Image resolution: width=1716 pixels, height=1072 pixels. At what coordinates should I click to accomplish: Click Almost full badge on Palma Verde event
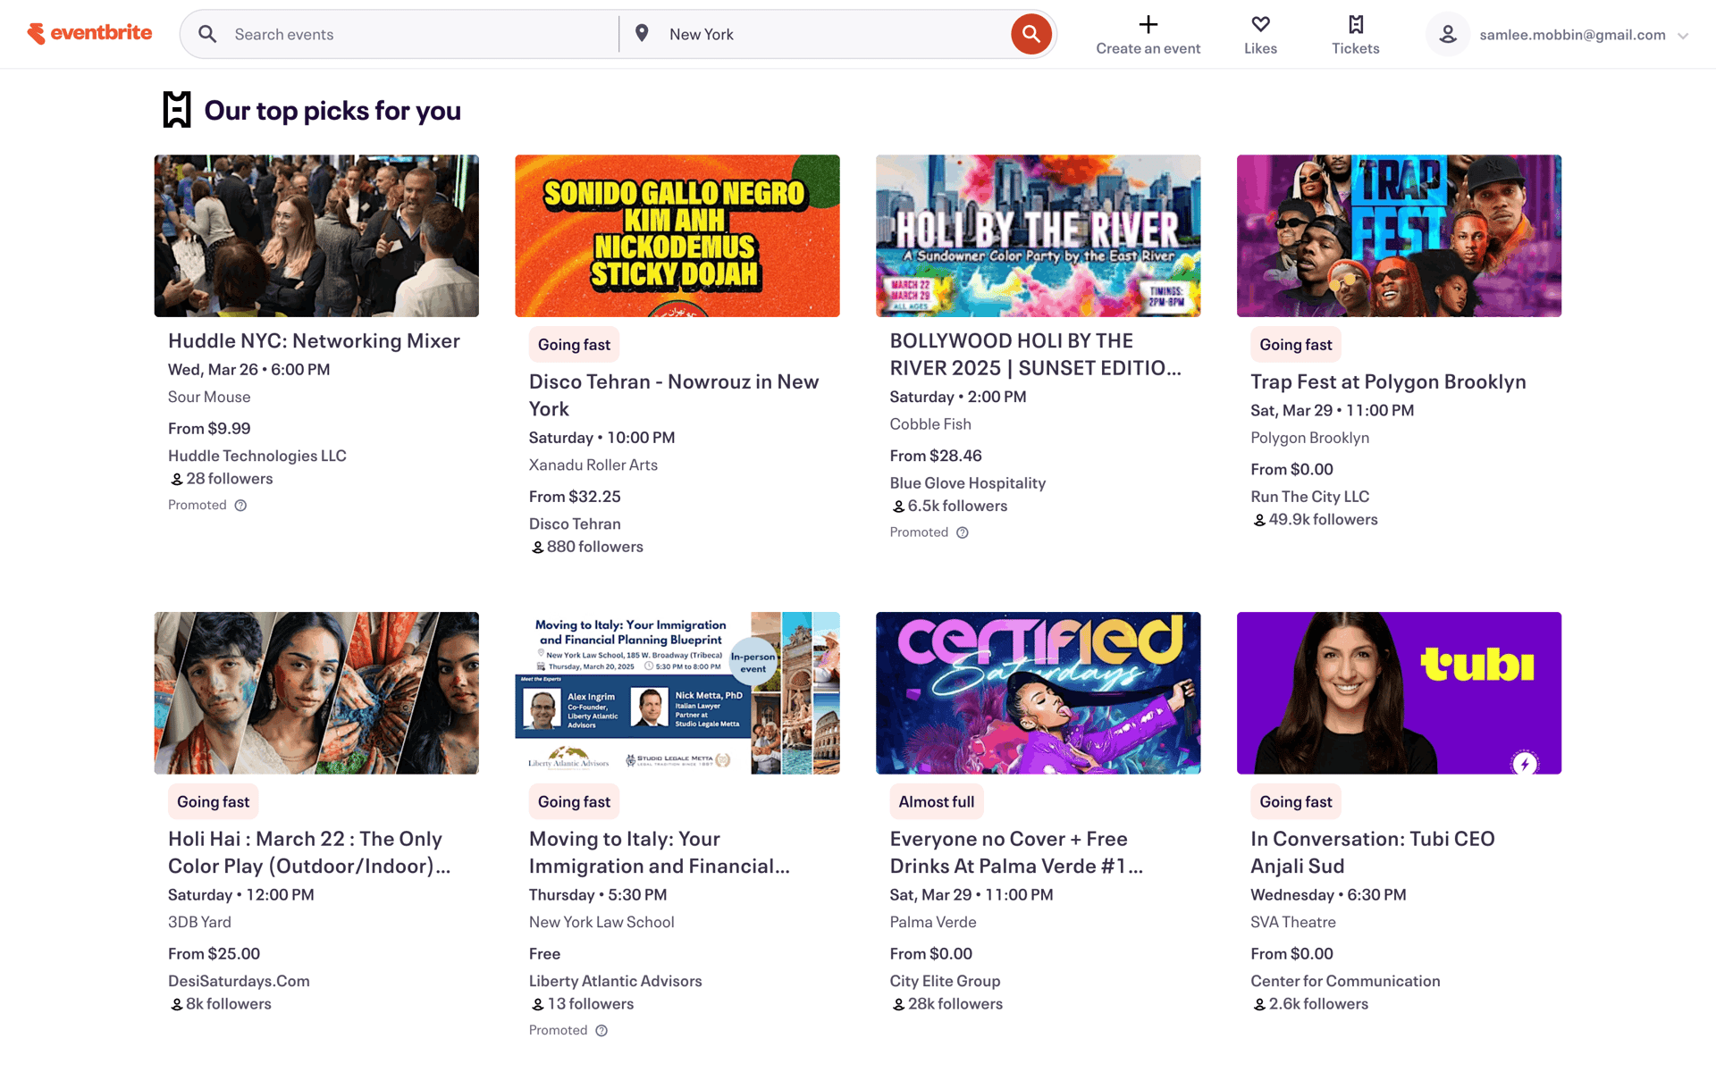pyautogui.click(x=937, y=802)
